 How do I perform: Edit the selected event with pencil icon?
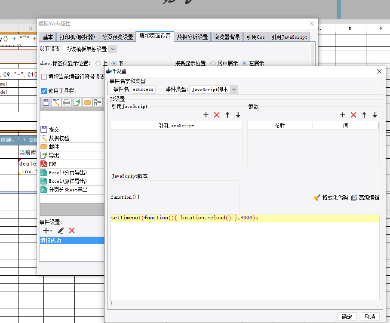coord(61,231)
